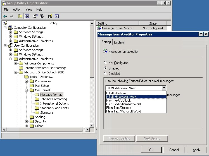Click the Internet Formatting folder icon

tap(37, 99)
